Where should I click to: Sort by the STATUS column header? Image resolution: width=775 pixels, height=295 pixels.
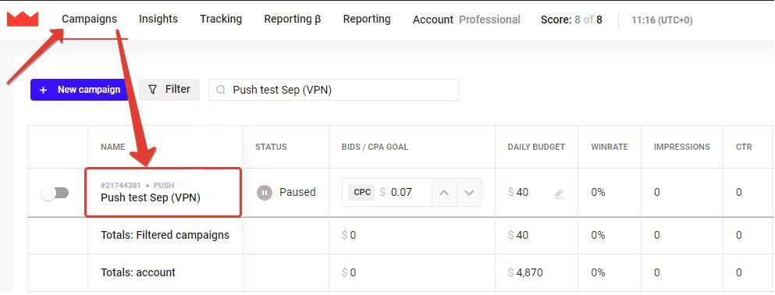271,147
